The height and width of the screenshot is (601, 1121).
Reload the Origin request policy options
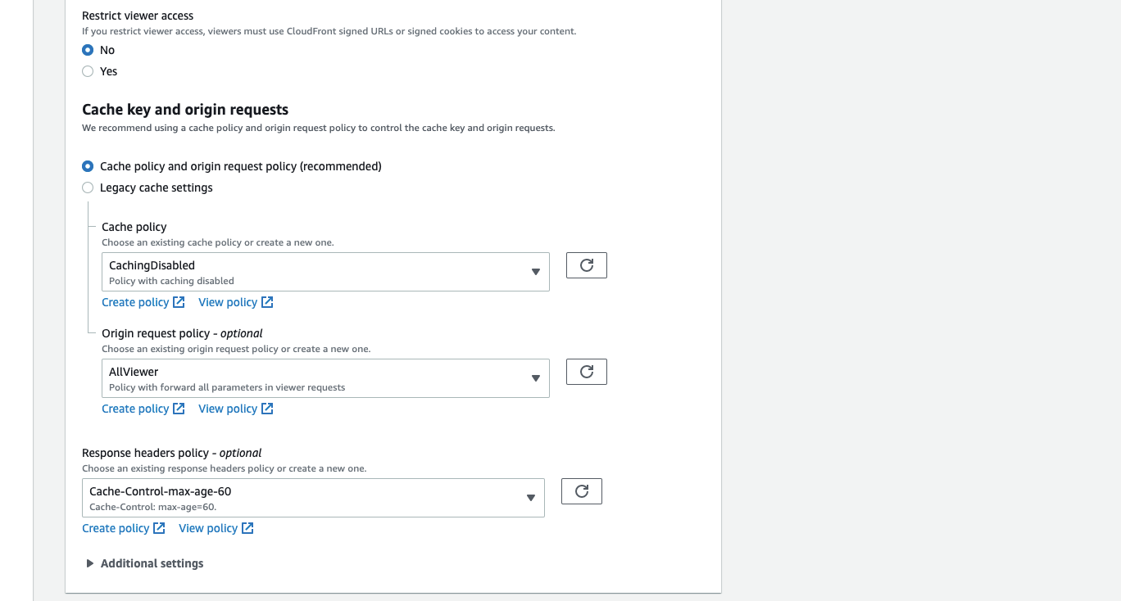click(x=586, y=371)
